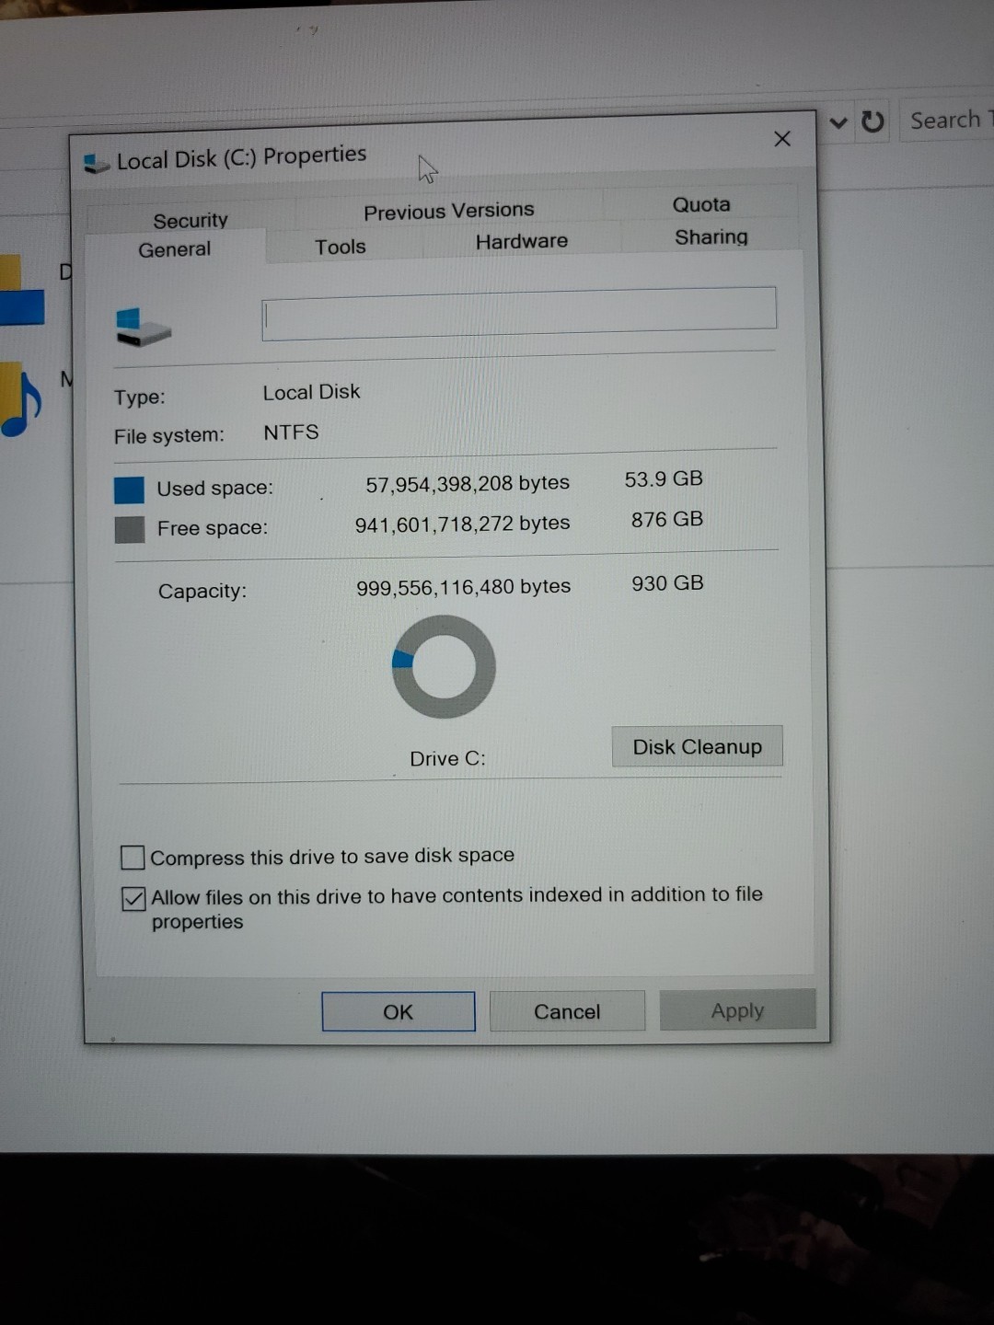Screen dimensions: 994x1325
Task: Confirm with the OK button
Action: click(398, 1011)
